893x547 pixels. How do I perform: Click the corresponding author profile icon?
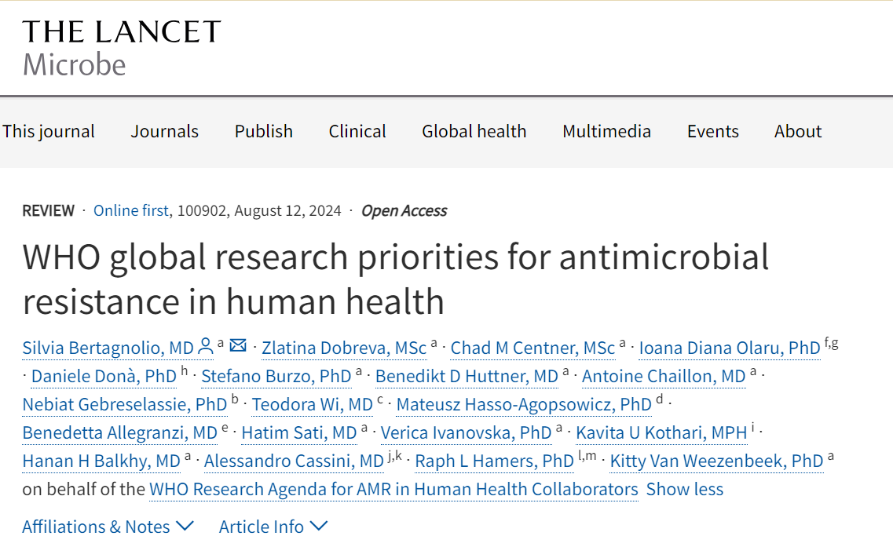[x=206, y=345]
